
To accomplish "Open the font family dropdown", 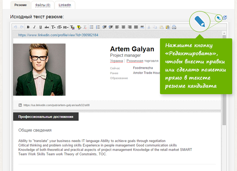I will click(x=53, y=27).
